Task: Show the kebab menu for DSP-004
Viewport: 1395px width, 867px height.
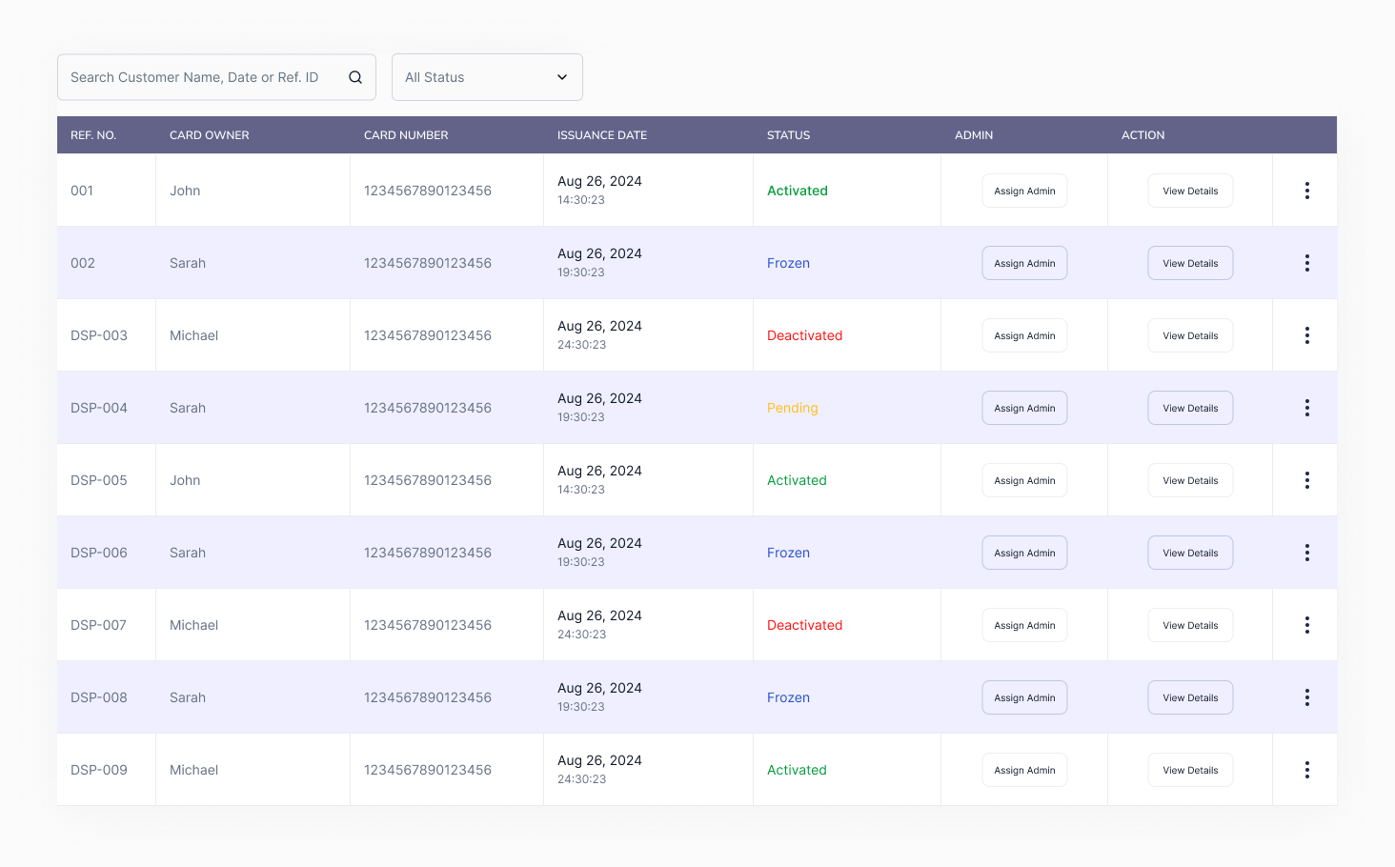Action: pyautogui.click(x=1306, y=408)
